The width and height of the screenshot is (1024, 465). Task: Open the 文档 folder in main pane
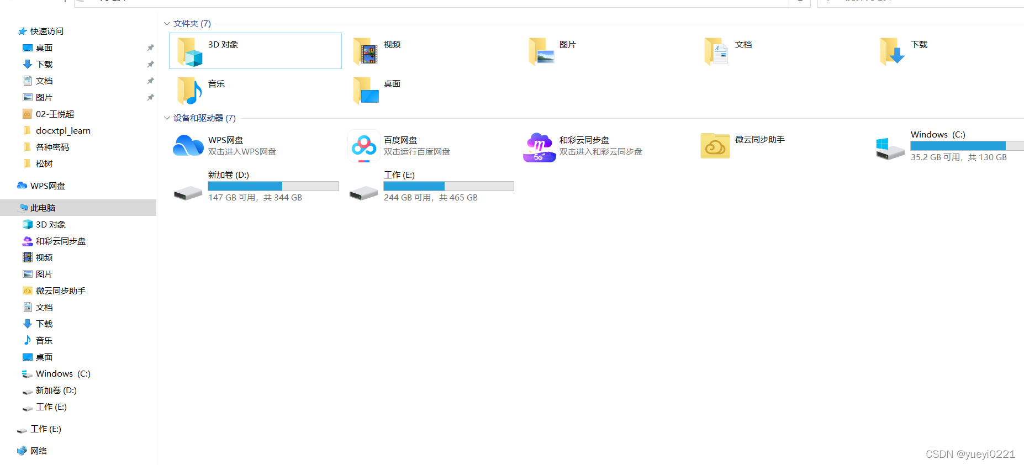pyautogui.click(x=717, y=51)
